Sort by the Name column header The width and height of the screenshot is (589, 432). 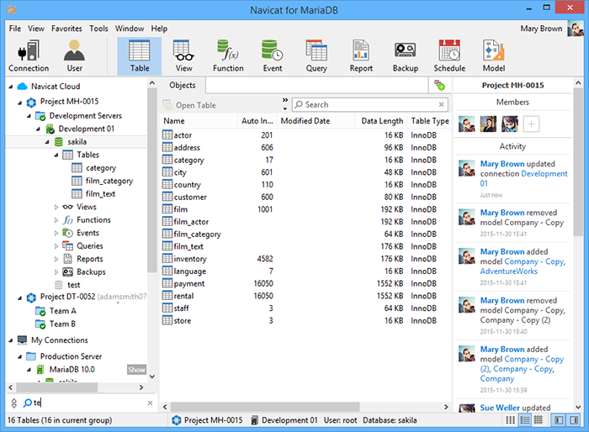coord(199,121)
